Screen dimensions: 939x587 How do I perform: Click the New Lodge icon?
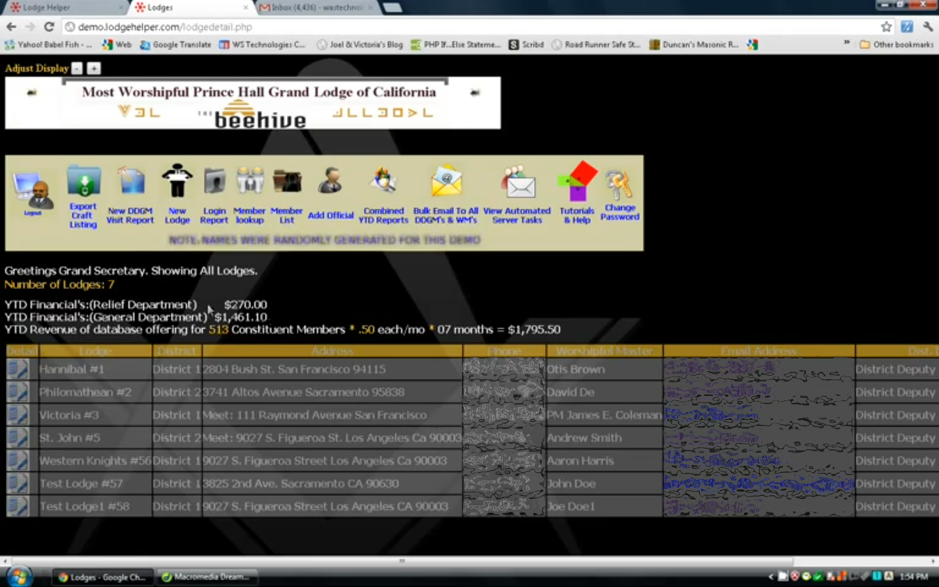pyautogui.click(x=177, y=181)
